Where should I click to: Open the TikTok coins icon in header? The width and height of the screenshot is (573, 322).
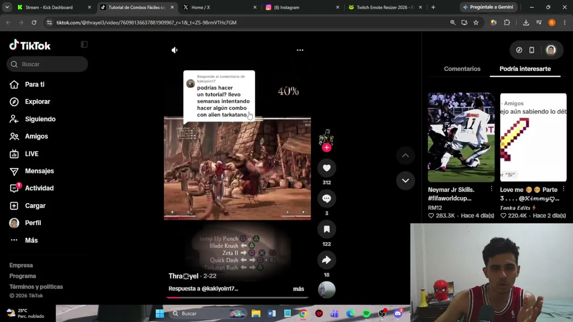tap(519, 50)
